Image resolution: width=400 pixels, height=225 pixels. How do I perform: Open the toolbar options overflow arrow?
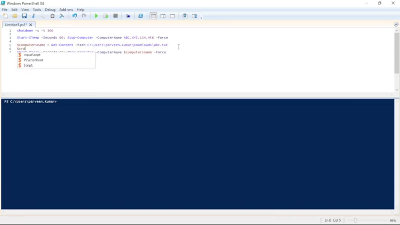[x=201, y=17]
